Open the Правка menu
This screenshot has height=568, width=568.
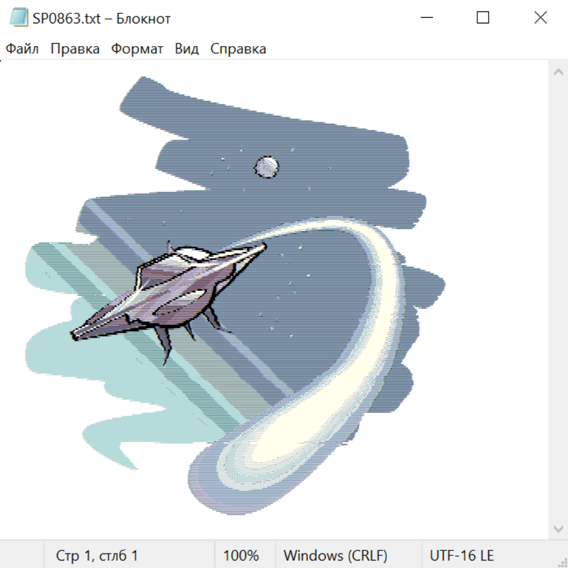click(75, 49)
